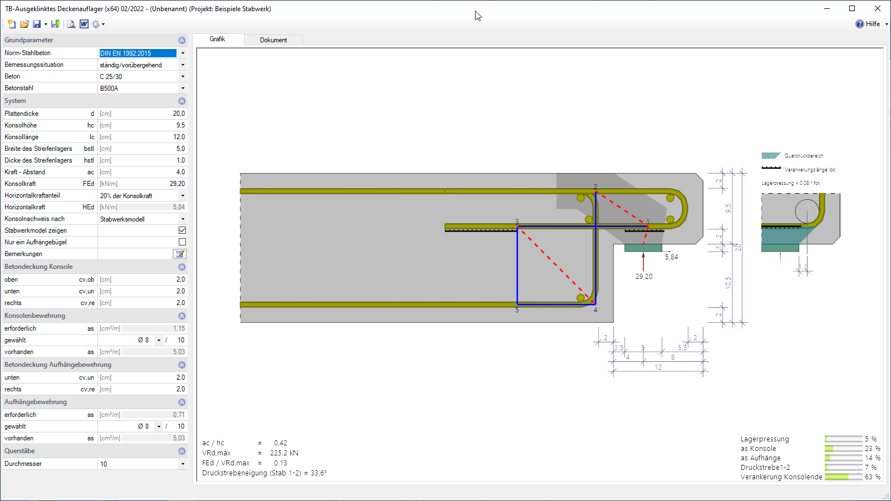This screenshot has width=891, height=501.
Task: Collapse the Betondeckung Konsole section
Action: (182, 267)
